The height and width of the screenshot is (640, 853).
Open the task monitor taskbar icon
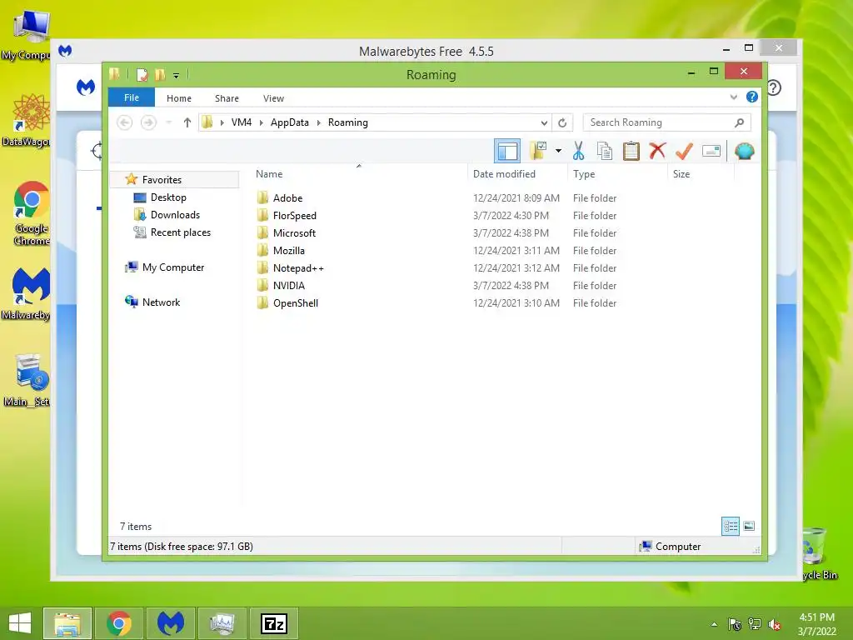[x=222, y=623]
